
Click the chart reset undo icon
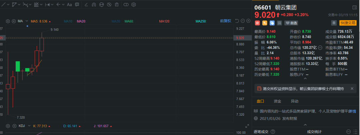237,21
